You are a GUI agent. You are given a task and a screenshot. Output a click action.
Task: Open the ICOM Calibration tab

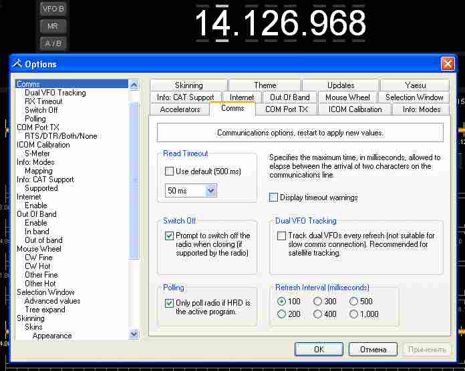tap(355, 109)
